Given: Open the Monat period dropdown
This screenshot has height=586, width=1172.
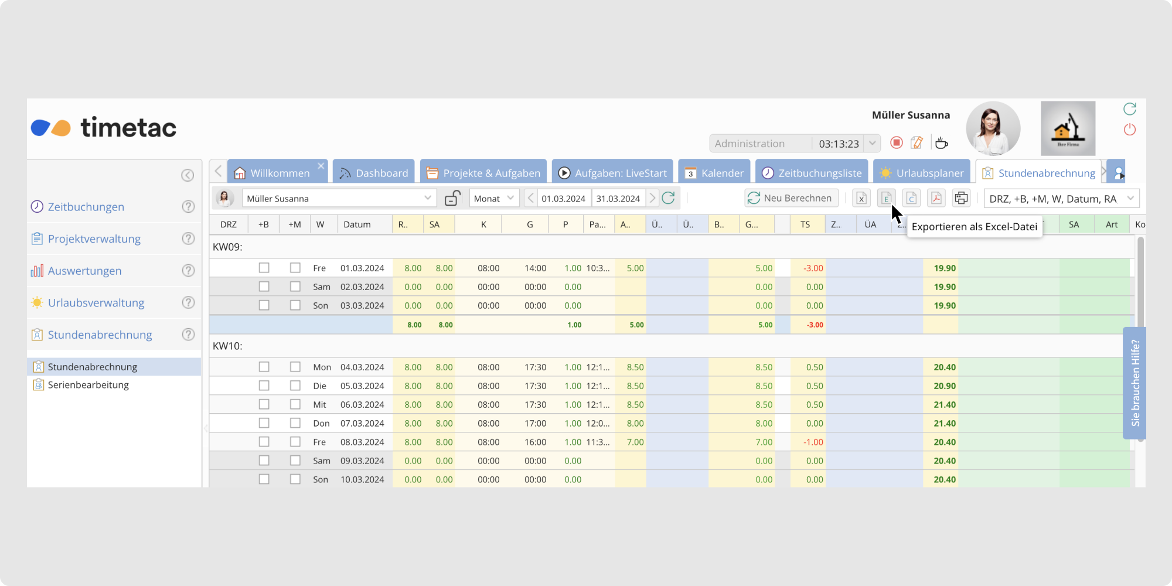Looking at the screenshot, I should click(493, 198).
